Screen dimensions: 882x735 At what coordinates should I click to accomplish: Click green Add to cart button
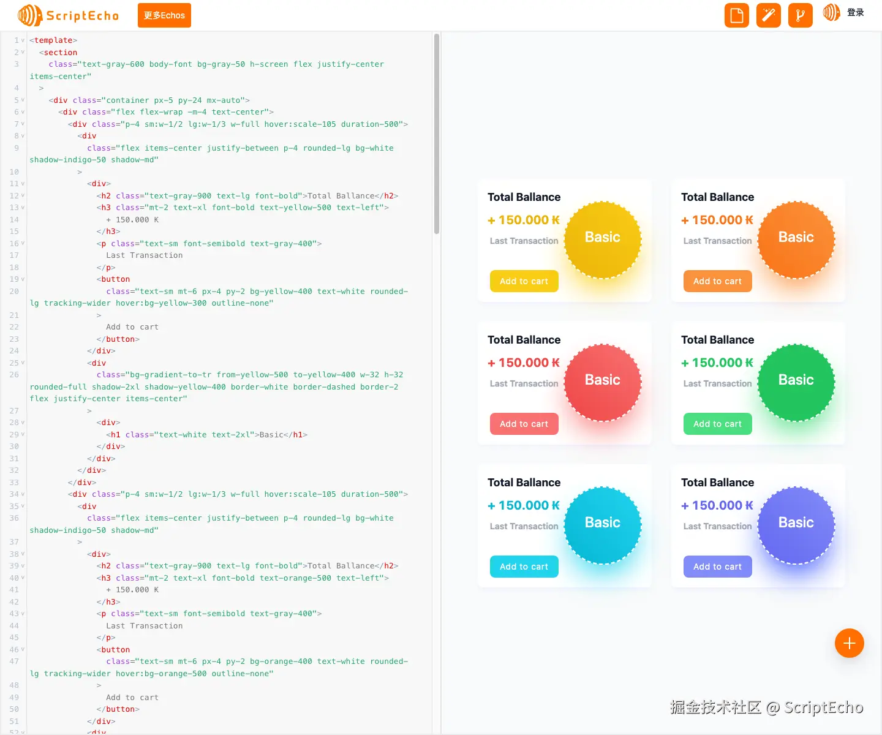718,424
